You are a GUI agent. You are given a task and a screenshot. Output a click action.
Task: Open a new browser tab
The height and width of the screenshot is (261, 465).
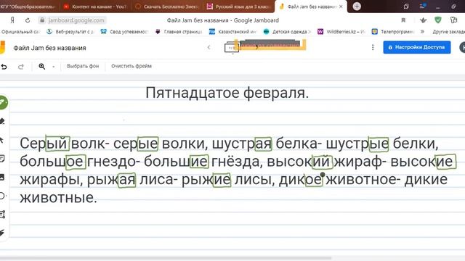(x=357, y=7)
